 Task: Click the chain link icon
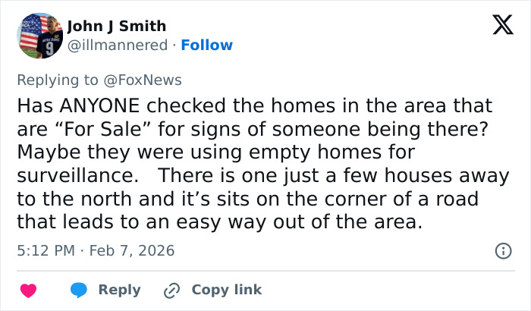pyautogui.click(x=171, y=290)
